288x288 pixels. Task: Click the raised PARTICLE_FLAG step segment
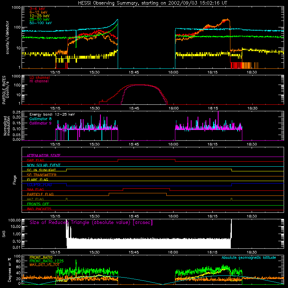point(138,193)
